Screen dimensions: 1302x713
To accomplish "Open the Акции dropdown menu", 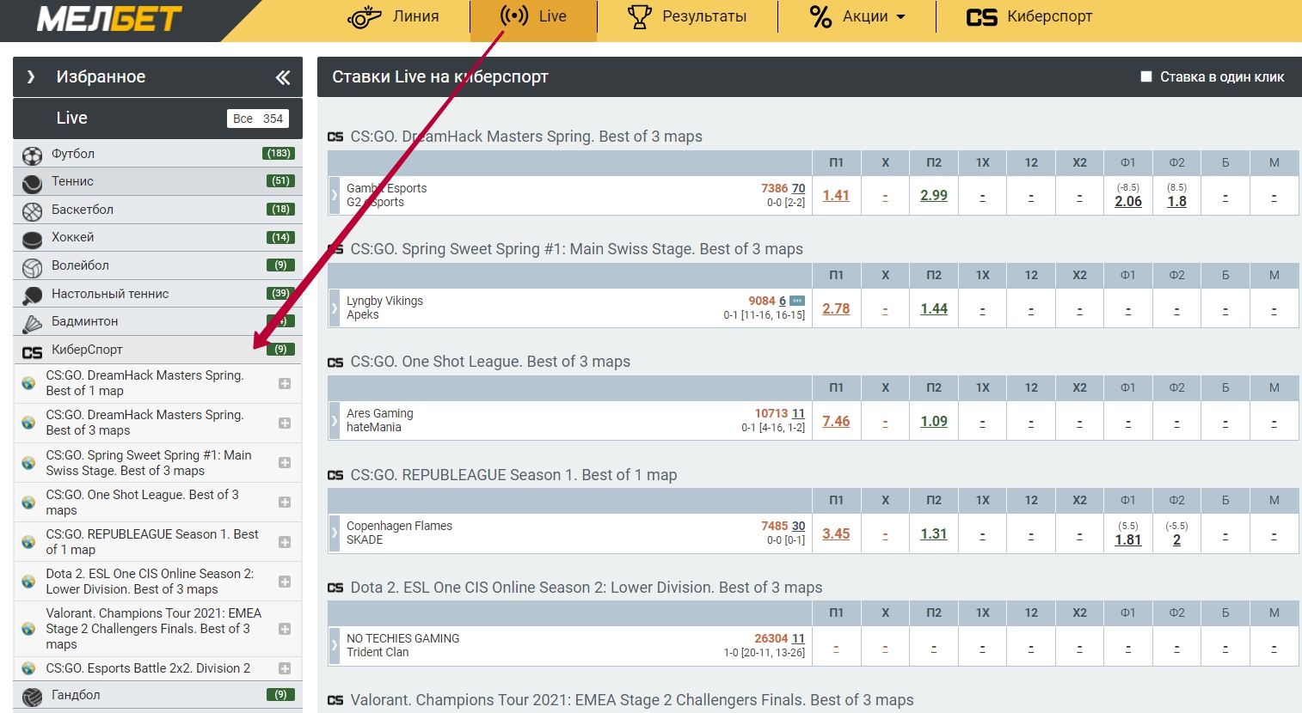I will [901, 17].
